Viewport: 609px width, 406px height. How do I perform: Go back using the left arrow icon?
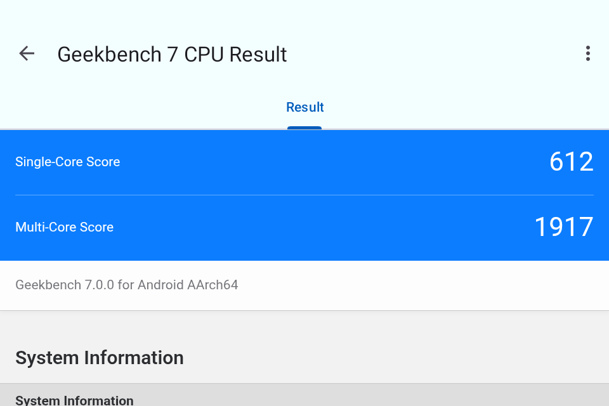click(27, 54)
